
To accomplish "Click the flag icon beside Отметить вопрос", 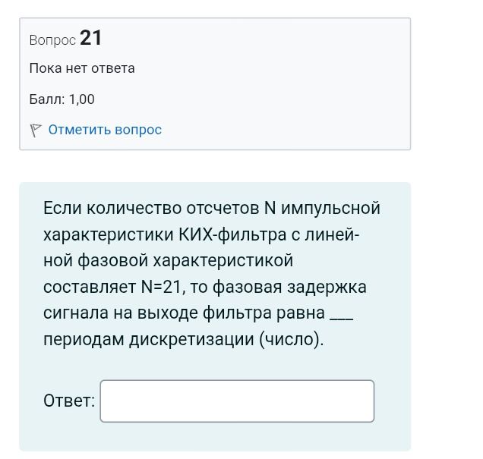I will (x=36, y=130).
